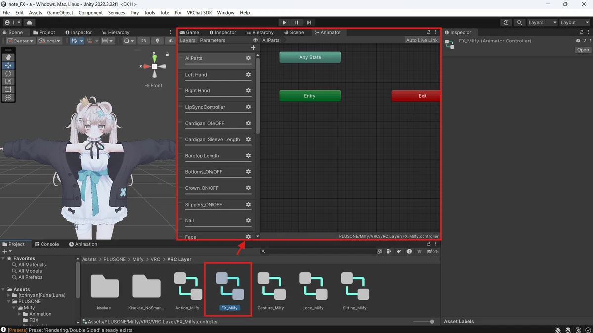Open the VRChat SDK menu
This screenshot has width=593, height=333.
pos(199,12)
